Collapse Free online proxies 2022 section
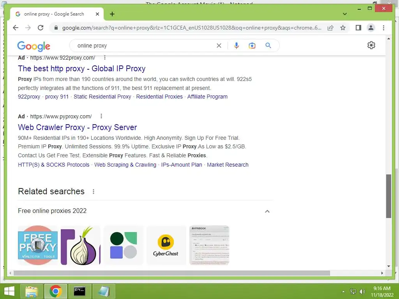The image size is (399, 299). 267,211
